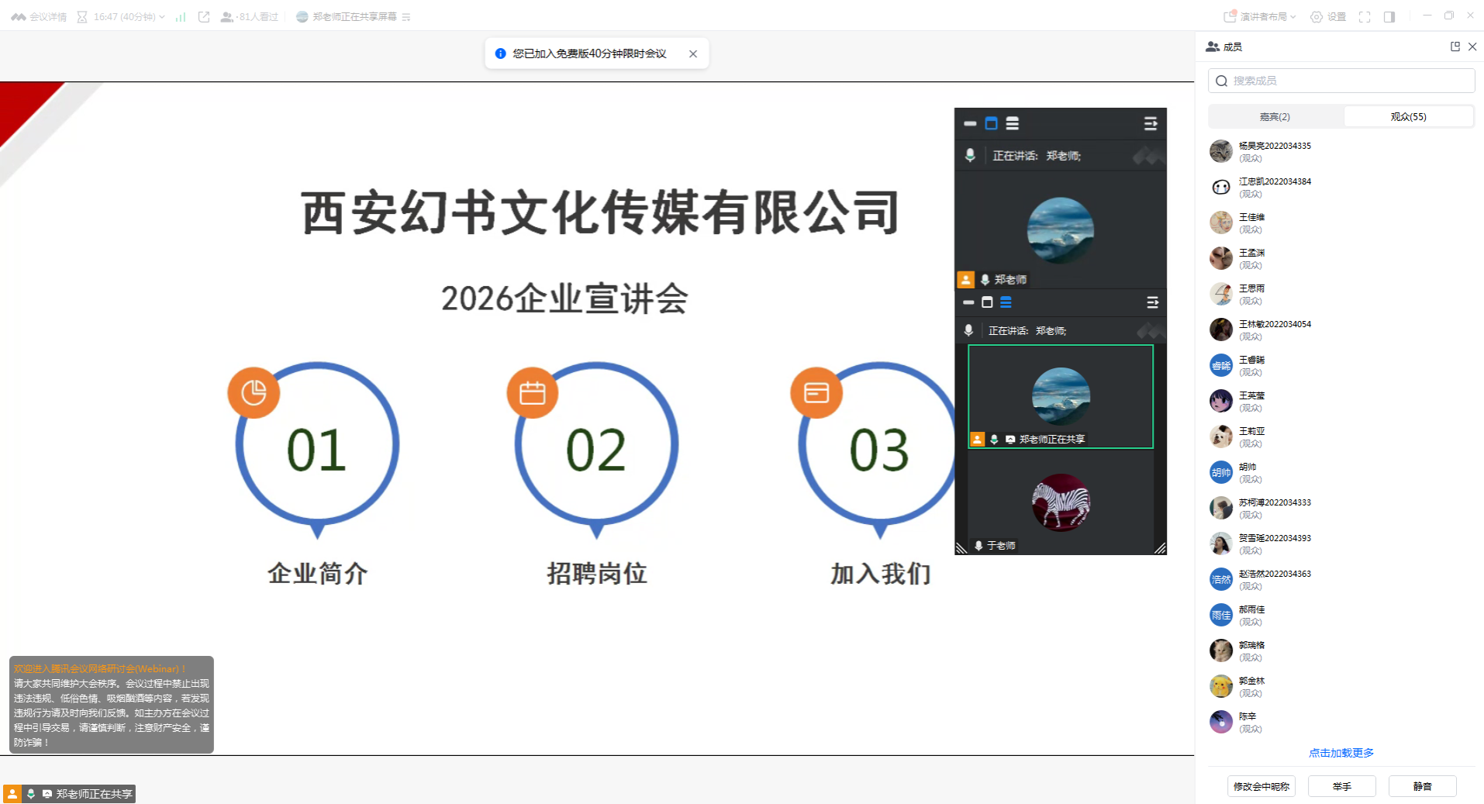Switch upper video panel to list view
This screenshot has height=804, width=1484.
pos(1013,123)
